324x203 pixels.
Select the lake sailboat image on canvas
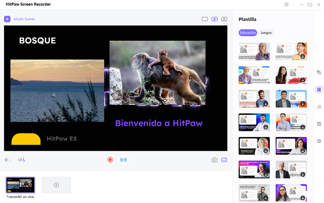pos(57,91)
